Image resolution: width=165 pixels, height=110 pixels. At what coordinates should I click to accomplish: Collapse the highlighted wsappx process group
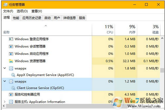[x=4, y=81]
